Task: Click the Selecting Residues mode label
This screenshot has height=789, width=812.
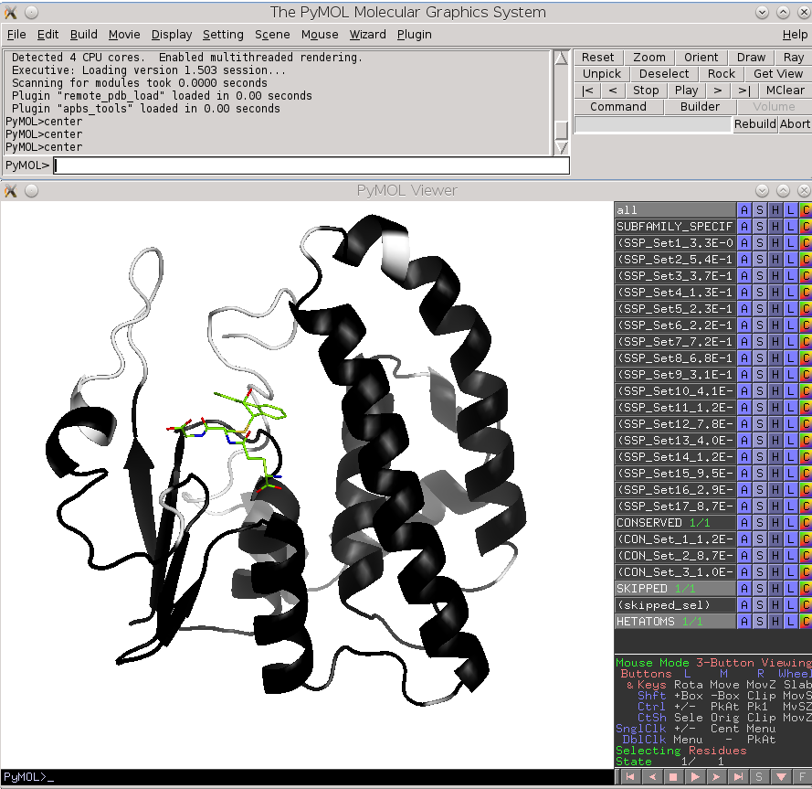Action: [681, 751]
